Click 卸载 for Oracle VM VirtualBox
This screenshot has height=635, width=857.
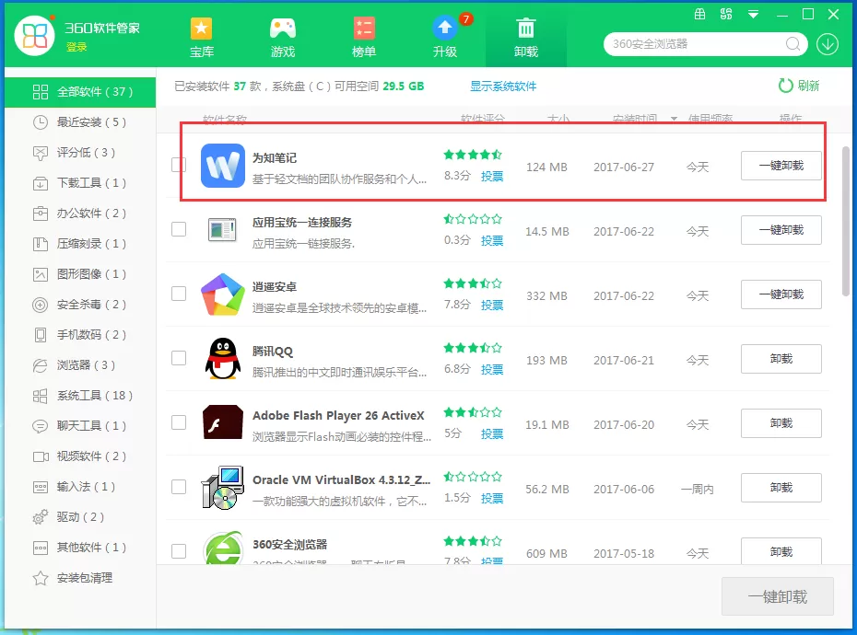pyautogui.click(x=781, y=488)
